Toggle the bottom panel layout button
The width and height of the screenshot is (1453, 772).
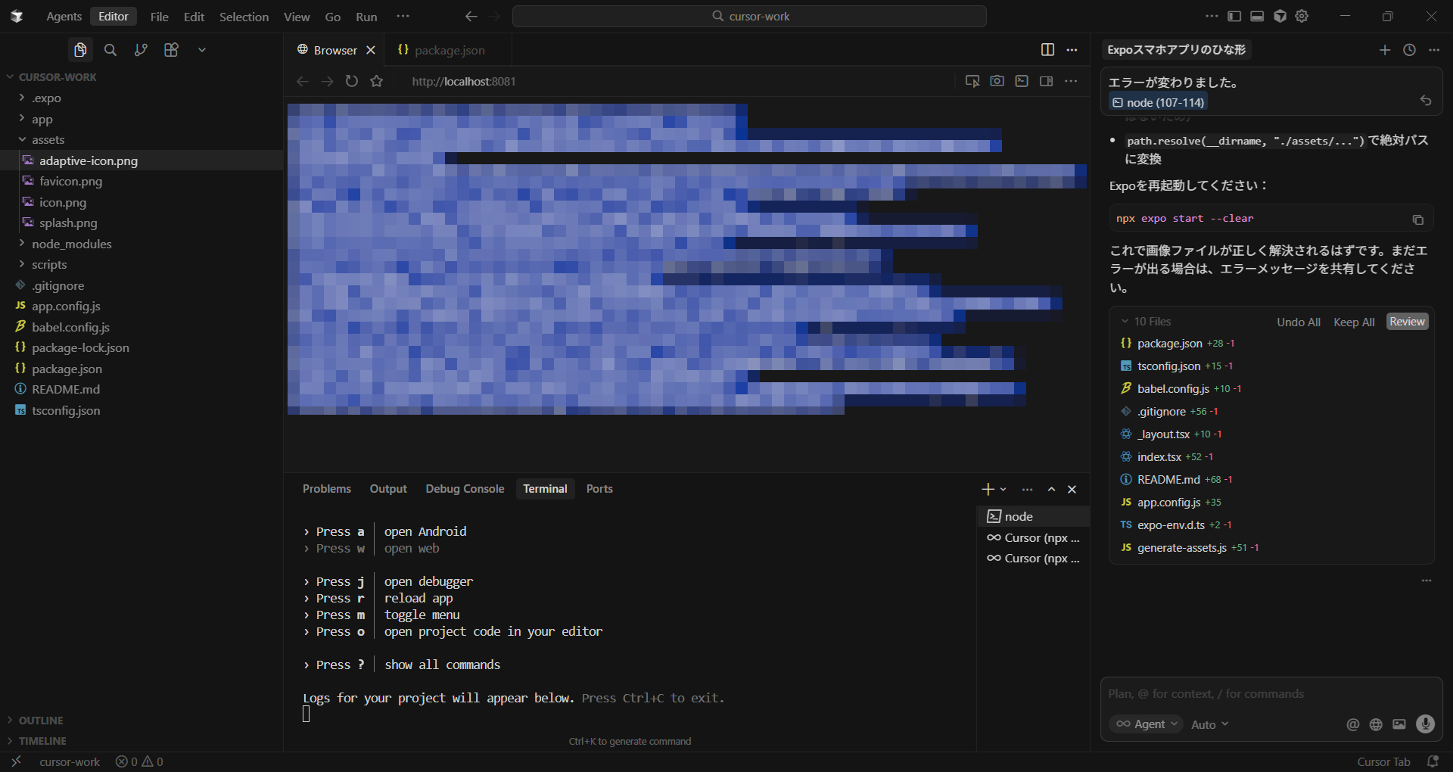pyautogui.click(x=1257, y=17)
